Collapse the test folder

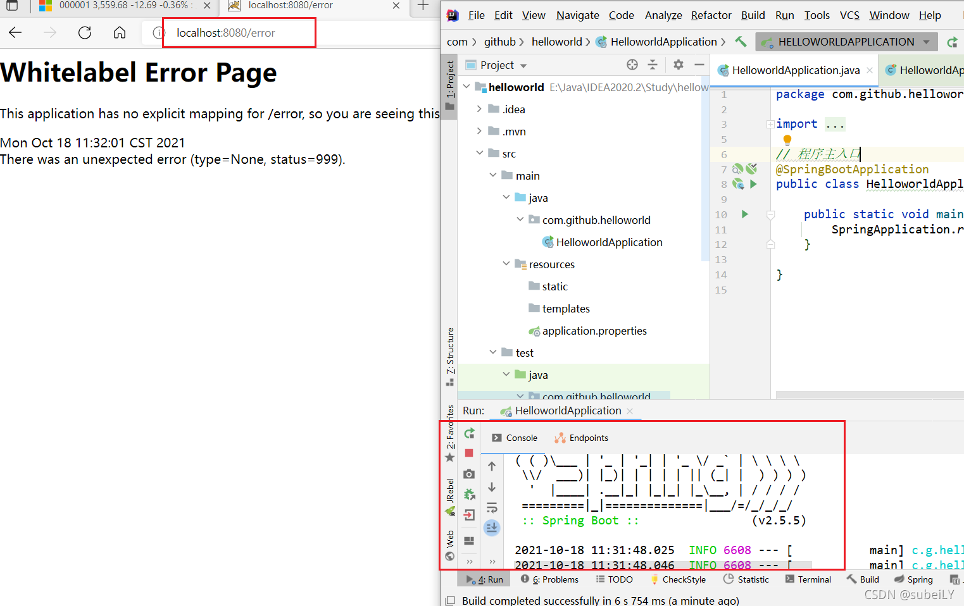tap(493, 352)
